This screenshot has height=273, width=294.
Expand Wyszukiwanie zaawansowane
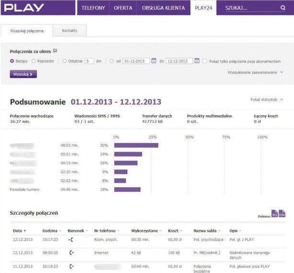255,73
